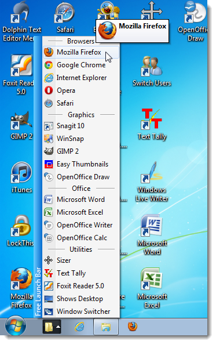Open the Microsoft Excel desktop shortcut

point(152,288)
